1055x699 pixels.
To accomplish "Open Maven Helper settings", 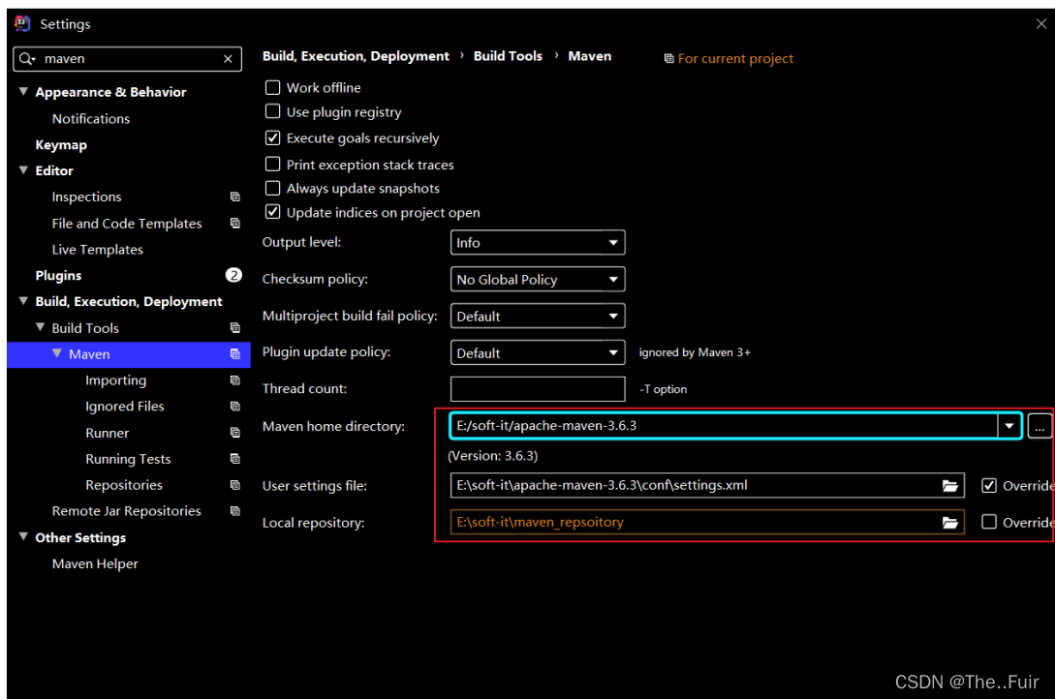I will [x=95, y=563].
